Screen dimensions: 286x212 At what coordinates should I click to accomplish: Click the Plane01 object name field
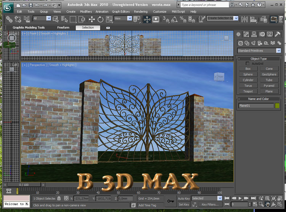click(x=256, y=105)
